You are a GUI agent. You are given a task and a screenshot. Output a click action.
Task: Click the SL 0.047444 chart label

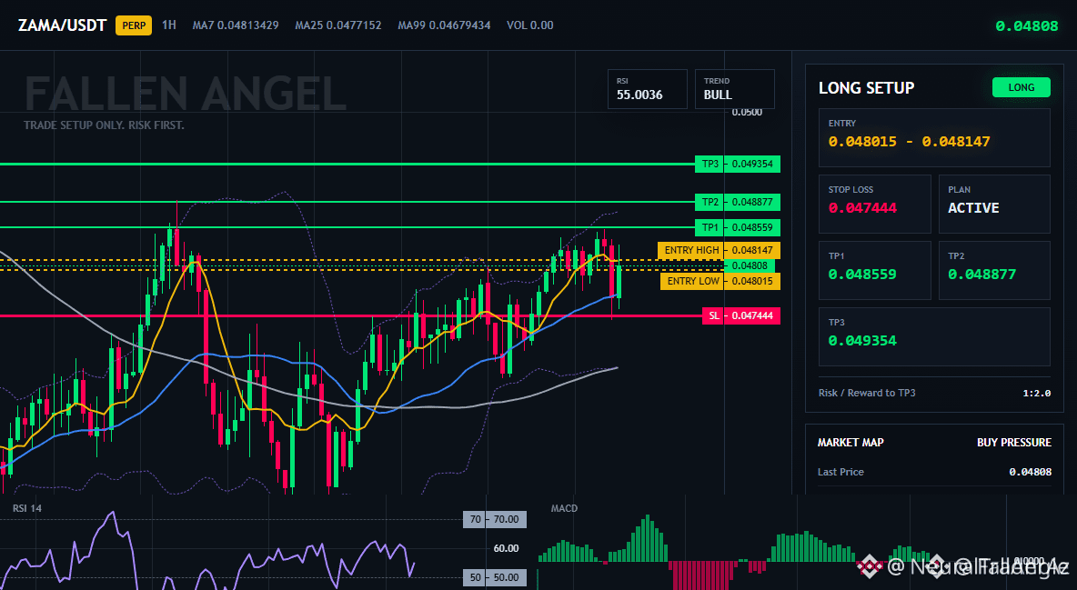[x=741, y=316]
